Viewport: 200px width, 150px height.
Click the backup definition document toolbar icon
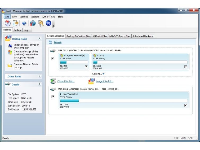coord(16,23)
